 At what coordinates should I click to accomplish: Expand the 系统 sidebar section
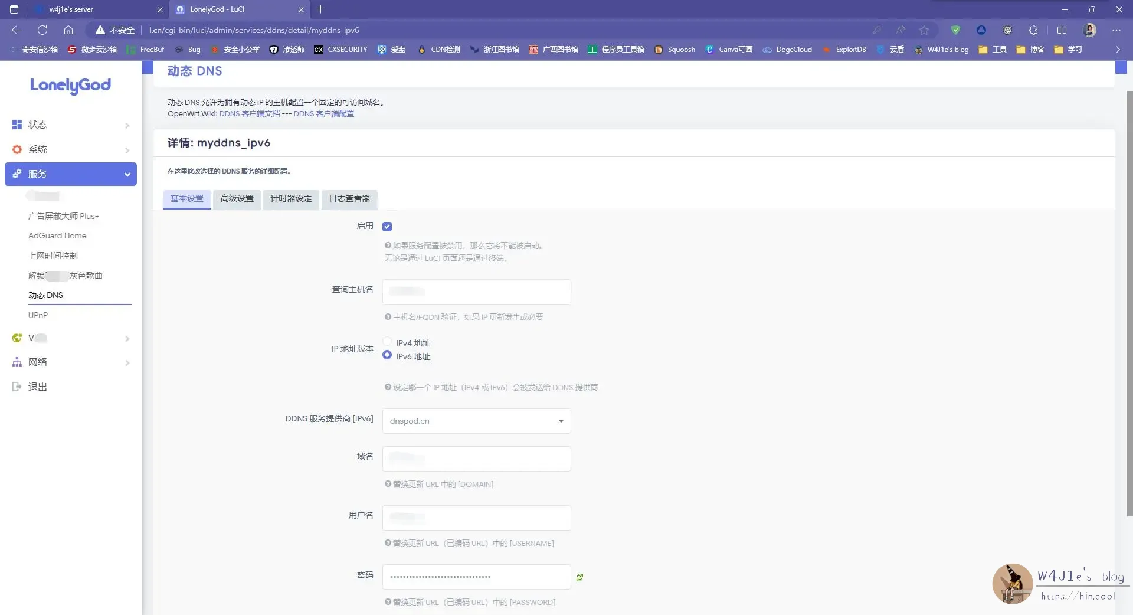pyautogui.click(x=127, y=151)
